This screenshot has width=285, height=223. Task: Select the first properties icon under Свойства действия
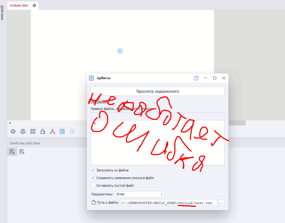pyautogui.click(x=12, y=152)
